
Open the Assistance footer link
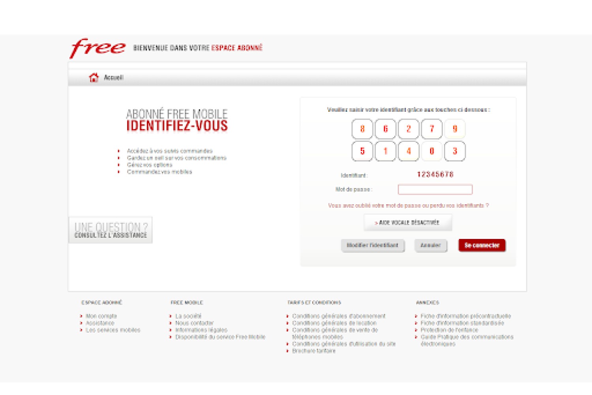click(100, 323)
